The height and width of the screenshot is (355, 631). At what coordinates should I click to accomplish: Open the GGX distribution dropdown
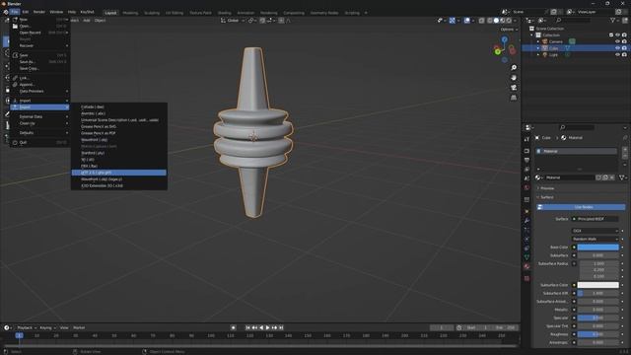point(595,231)
